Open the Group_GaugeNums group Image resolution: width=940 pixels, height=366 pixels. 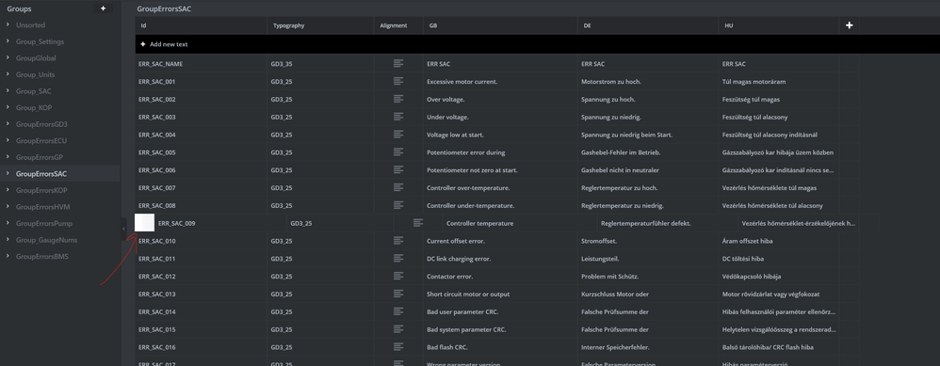(x=46, y=240)
